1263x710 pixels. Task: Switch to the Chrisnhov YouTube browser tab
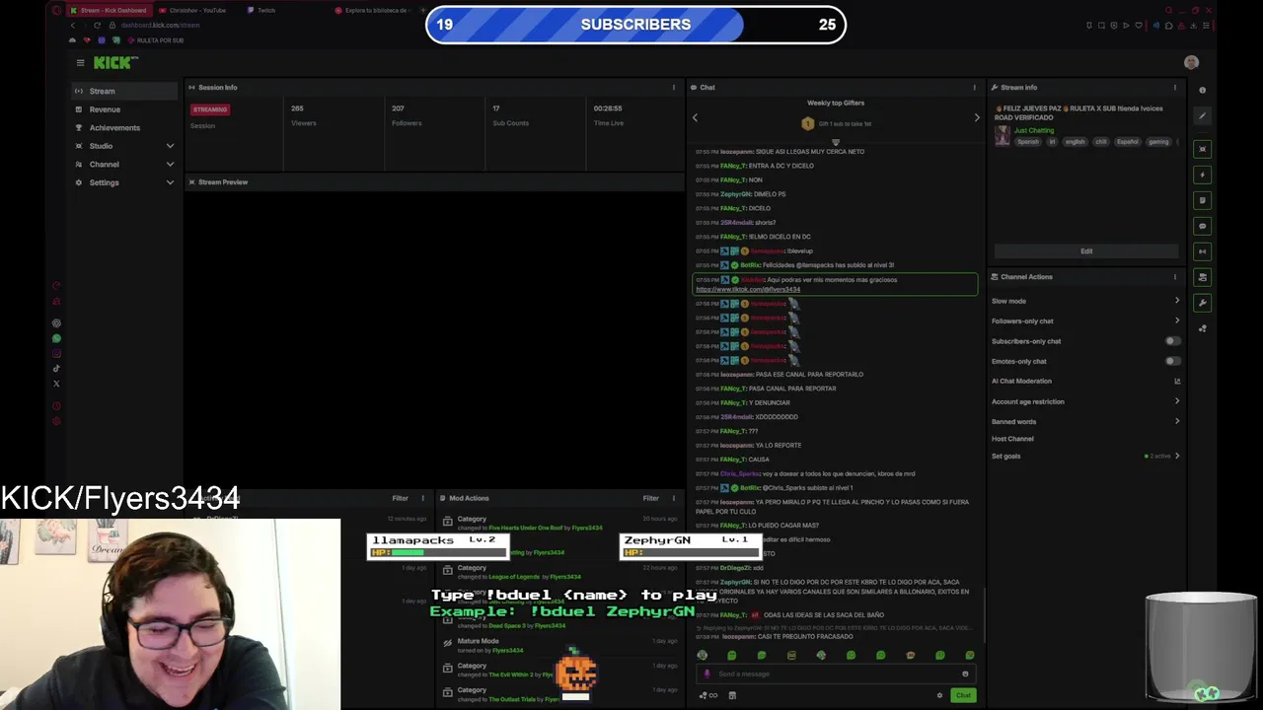pos(197,10)
